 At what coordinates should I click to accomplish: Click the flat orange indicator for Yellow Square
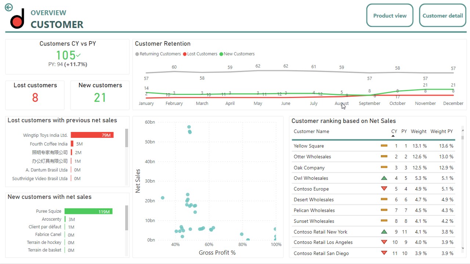pyautogui.click(x=384, y=146)
